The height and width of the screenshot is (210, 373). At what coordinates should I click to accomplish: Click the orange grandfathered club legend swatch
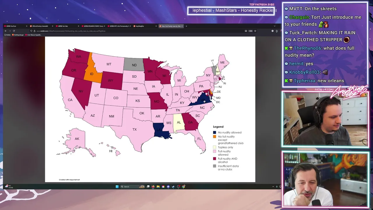[214, 136]
